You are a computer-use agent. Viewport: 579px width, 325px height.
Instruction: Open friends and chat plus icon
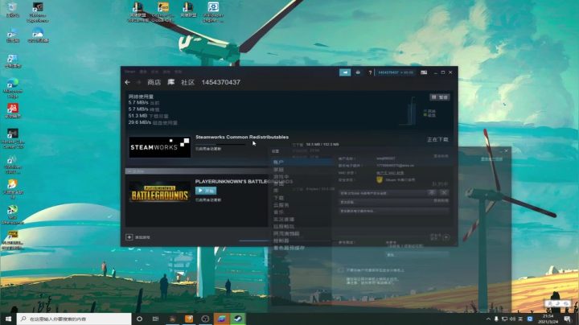pyautogui.click(x=446, y=237)
